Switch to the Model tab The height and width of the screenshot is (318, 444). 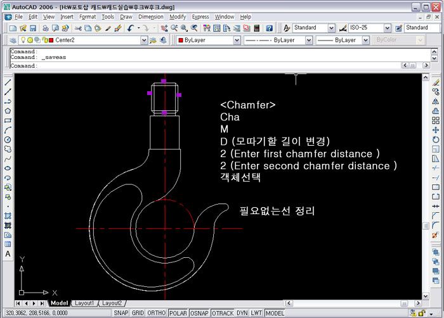click(59, 303)
